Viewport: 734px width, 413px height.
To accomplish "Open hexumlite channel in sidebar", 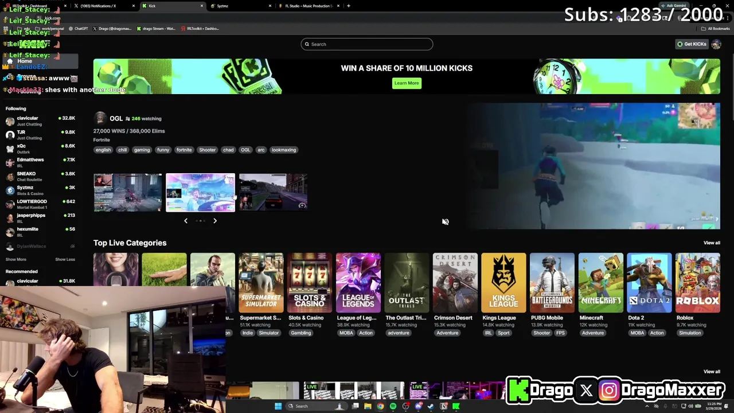I will coord(40,232).
